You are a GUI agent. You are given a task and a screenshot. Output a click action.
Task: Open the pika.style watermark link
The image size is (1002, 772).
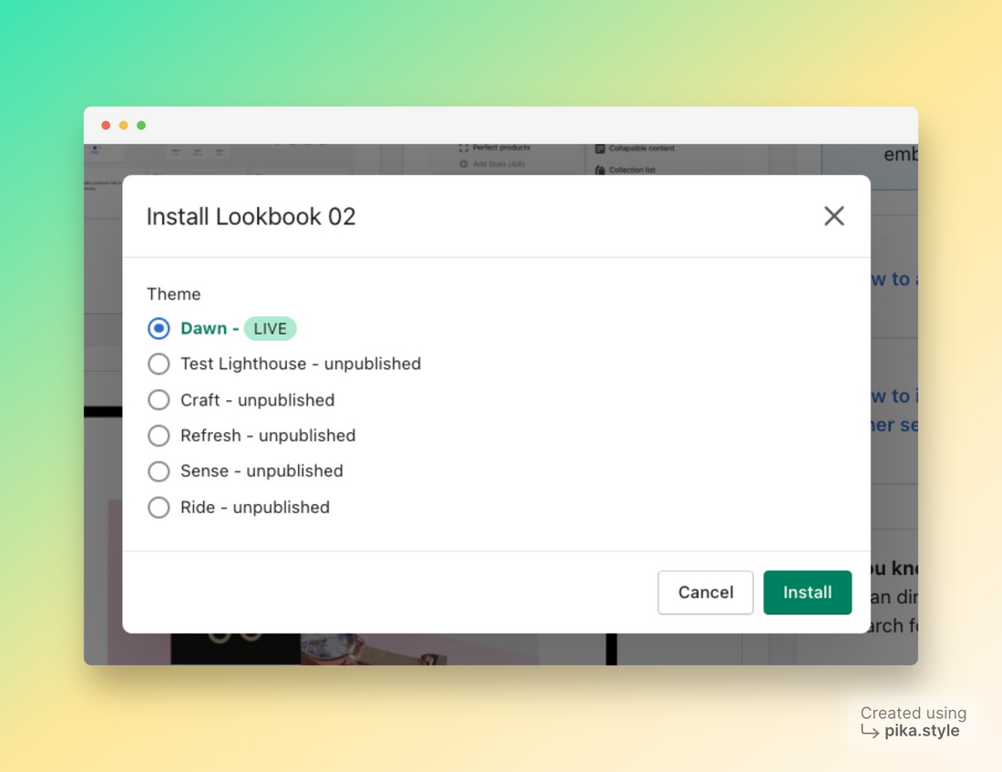pyautogui.click(x=921, y=731)
